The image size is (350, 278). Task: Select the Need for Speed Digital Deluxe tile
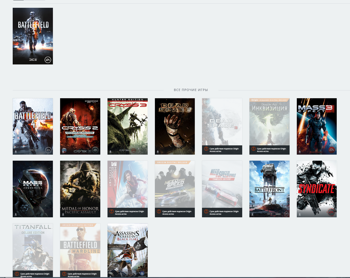(175, 189)
